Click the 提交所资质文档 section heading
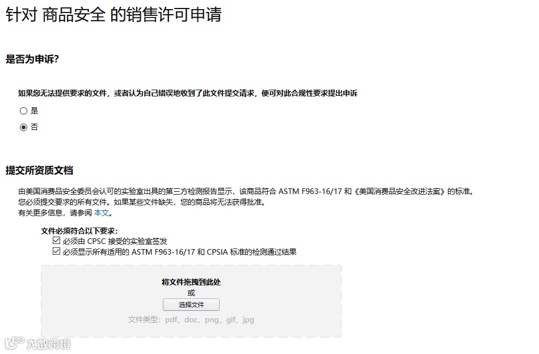 click(x=39, y=170)
